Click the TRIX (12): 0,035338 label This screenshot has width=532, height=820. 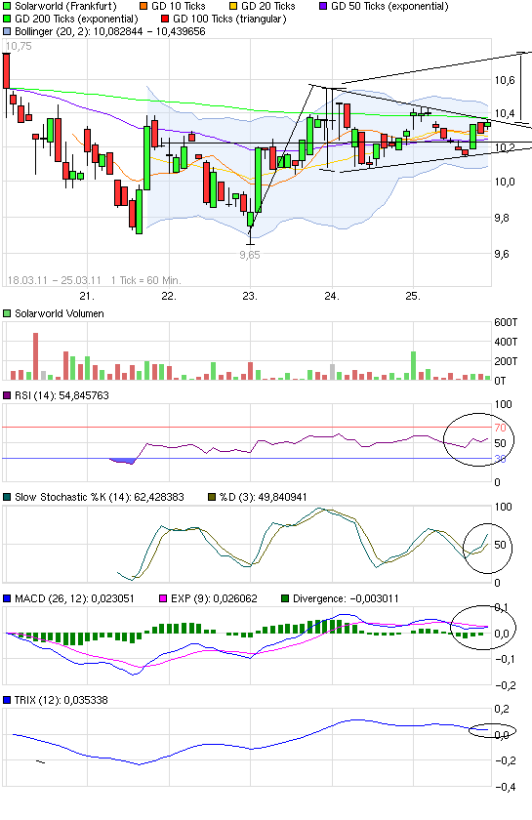point(61,700)
